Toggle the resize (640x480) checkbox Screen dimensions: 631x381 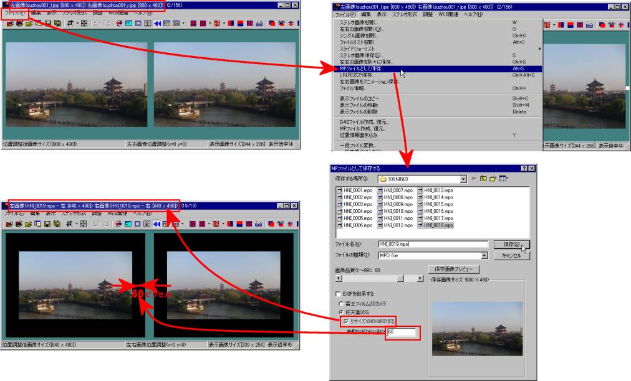(x=346, y=321)
